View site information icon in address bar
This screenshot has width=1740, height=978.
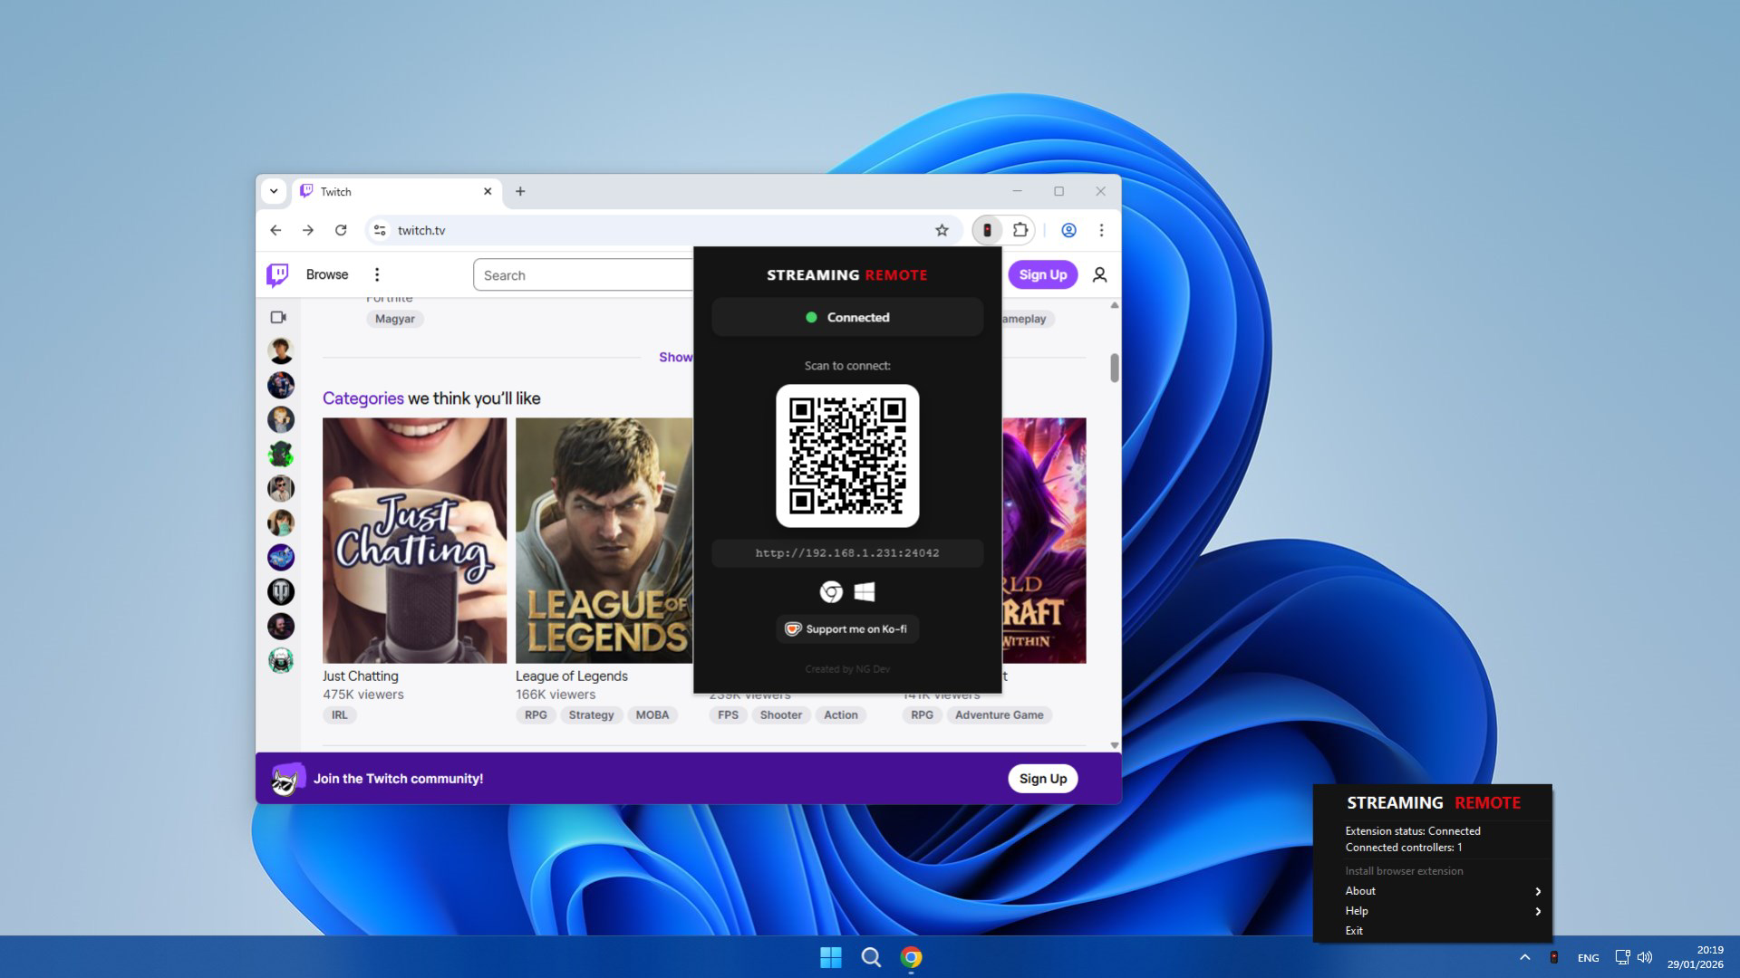point(380,230)
